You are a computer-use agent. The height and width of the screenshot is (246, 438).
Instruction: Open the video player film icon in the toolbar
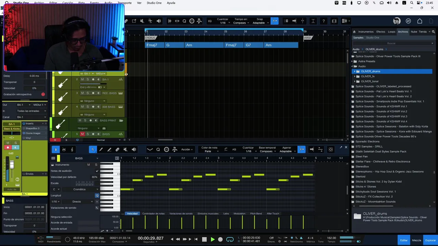(334, 21)
